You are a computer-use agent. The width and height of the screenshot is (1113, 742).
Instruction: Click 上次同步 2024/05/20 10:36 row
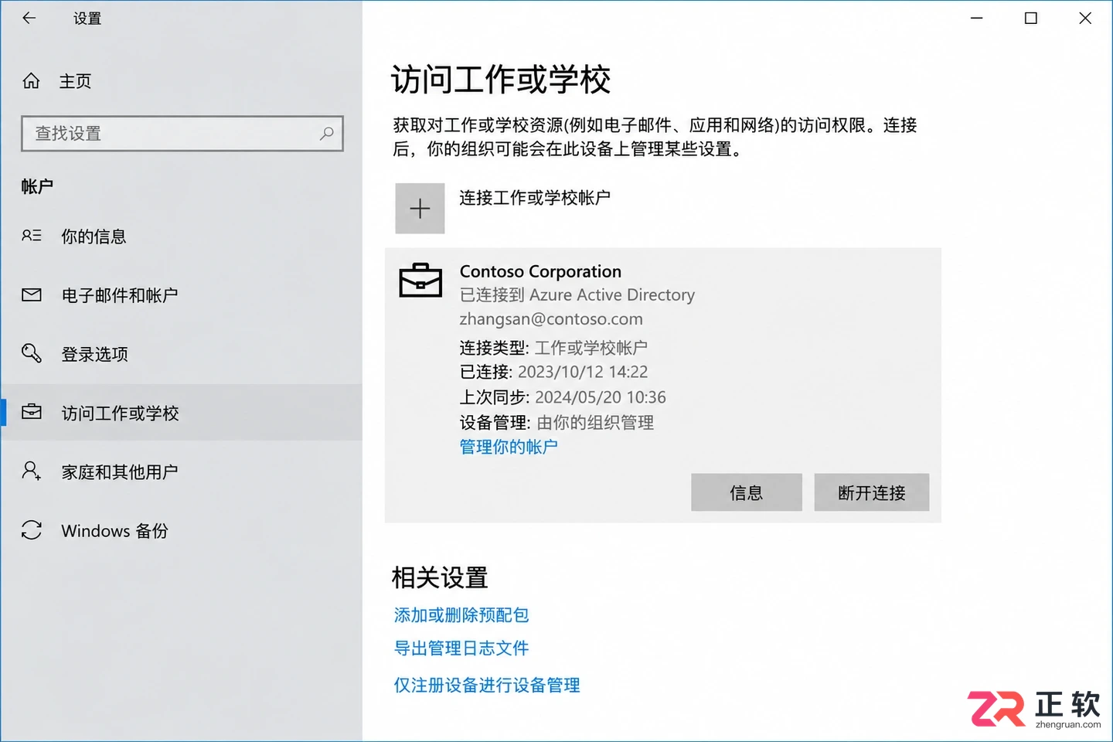tap(563, 397)
